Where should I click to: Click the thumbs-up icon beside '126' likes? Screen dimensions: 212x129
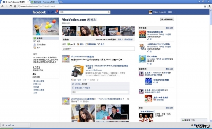pyautogui.click(x=73, y=84)
